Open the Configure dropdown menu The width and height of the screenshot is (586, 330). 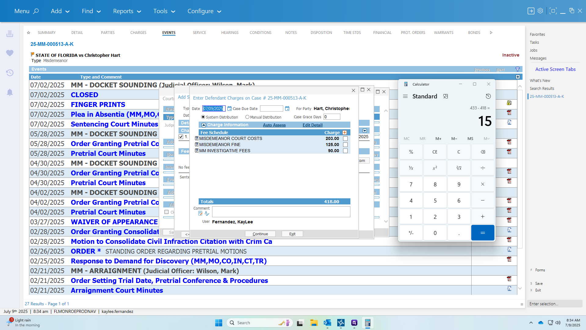point(204,11)
